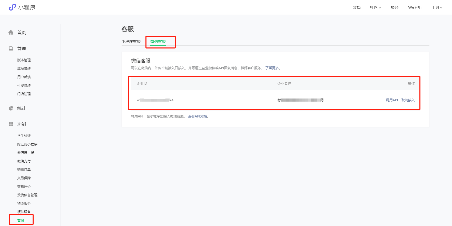Open the 查看API文档 link
Image resolution: width=452 pixels, height=226 pixels.
[197, 116]
